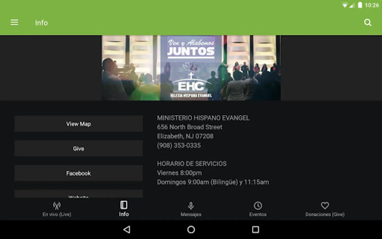Switch to En vivo (Live) tab
The height and width of the screenshot is (239, 382).
[x=57, y=209]
